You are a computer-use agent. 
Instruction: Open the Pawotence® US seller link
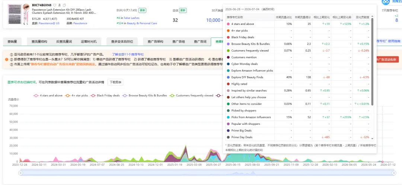pos(49,23)
